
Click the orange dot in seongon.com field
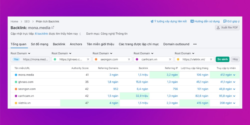click(96, 59)
